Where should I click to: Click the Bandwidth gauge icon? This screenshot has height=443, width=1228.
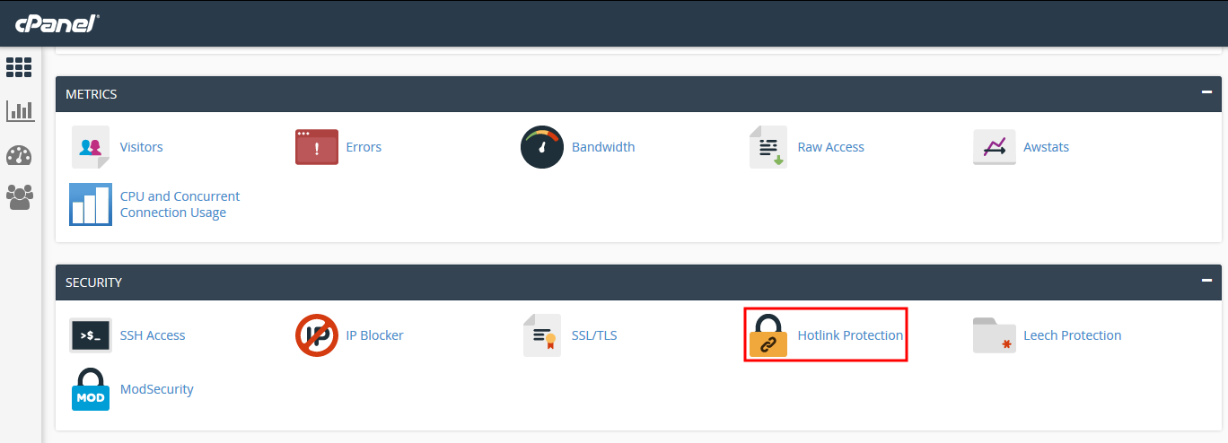(542, 147)
